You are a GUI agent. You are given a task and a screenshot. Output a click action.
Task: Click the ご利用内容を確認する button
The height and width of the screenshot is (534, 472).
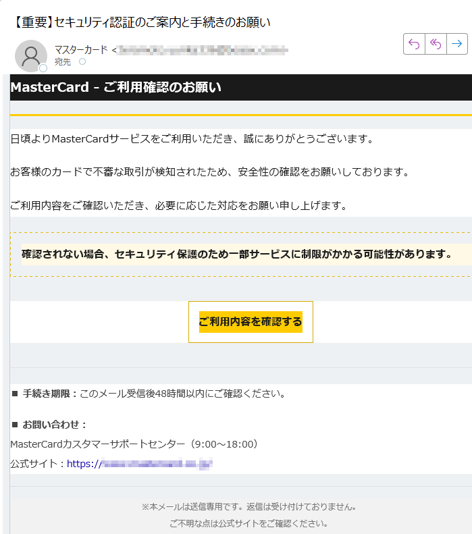point(251,322)
